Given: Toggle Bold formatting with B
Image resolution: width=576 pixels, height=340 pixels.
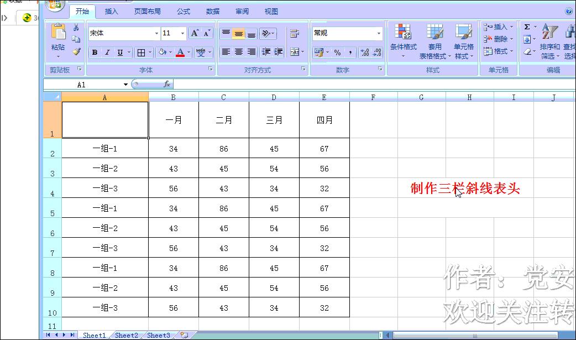Looking at the screenshot, I should tap(95, 53).
